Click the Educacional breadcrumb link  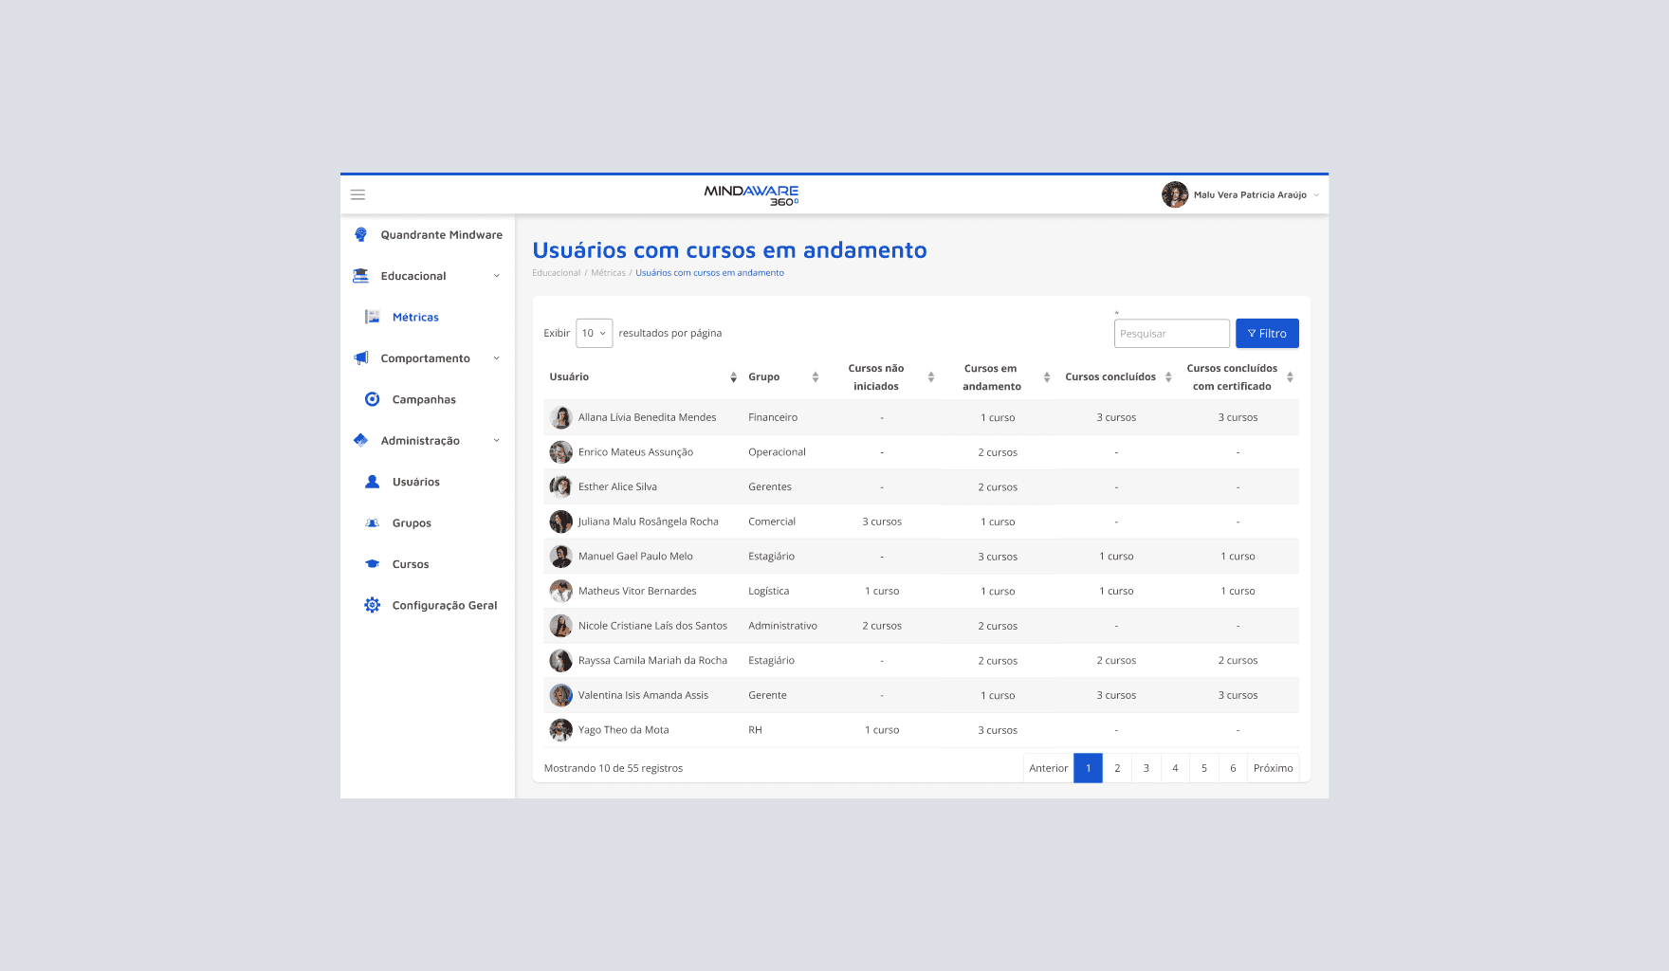click(x=556, y=273)
